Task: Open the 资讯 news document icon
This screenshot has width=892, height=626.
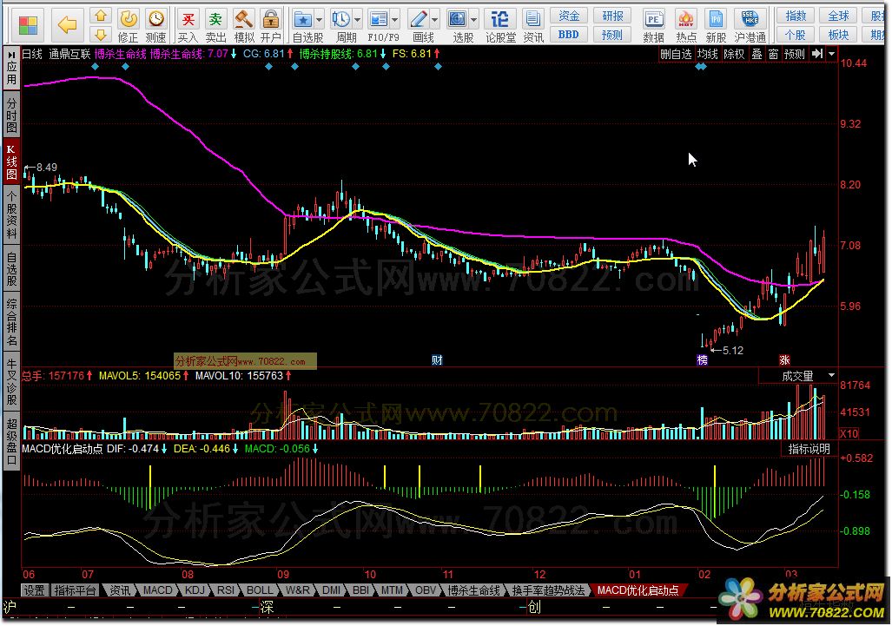Action: point(533,26)
